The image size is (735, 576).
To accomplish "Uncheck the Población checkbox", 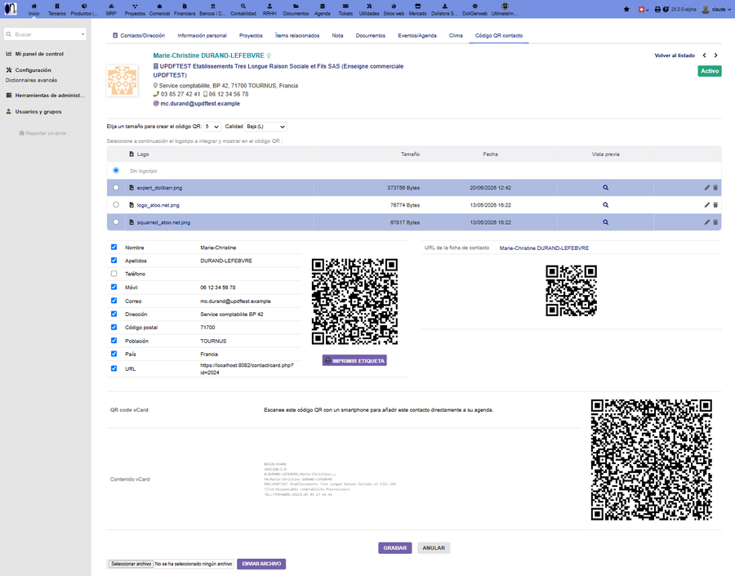I will (x=114, y=341).
